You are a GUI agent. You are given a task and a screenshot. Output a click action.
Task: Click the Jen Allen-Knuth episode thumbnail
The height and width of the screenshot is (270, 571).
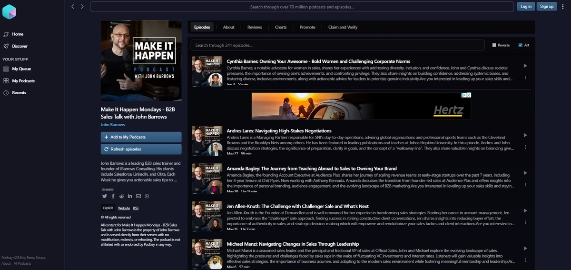click(207, 216)
